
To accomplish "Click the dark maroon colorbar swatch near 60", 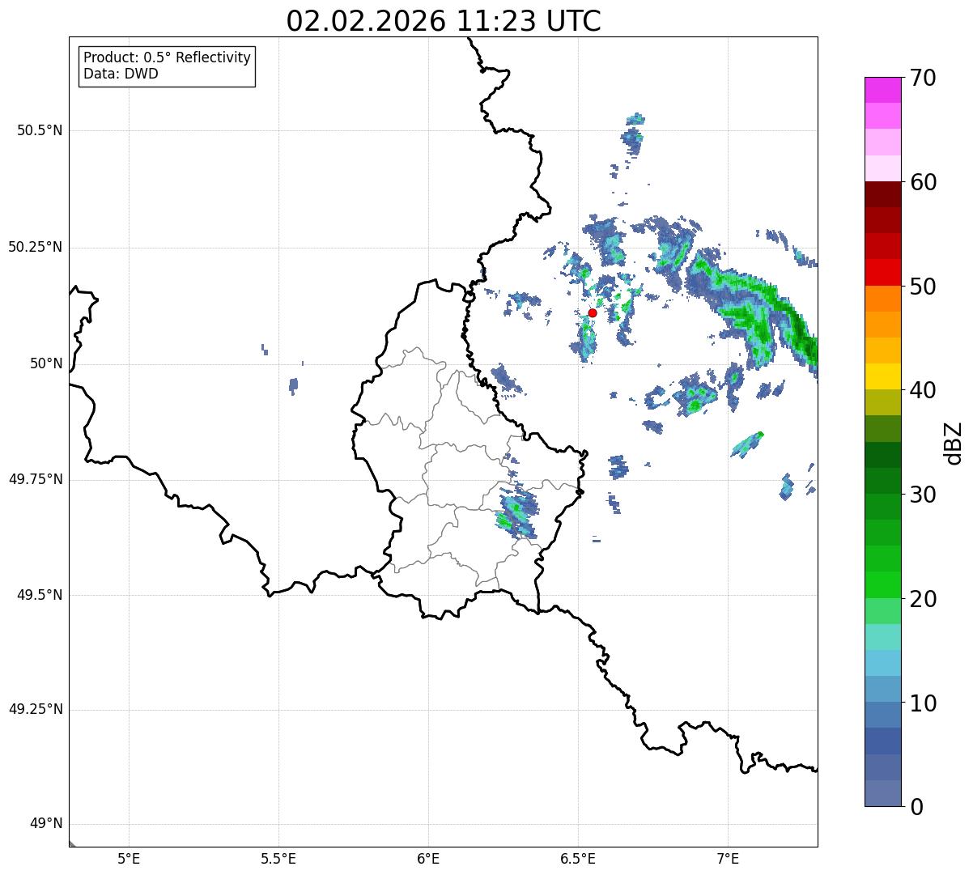I will (x=882, y=194).
